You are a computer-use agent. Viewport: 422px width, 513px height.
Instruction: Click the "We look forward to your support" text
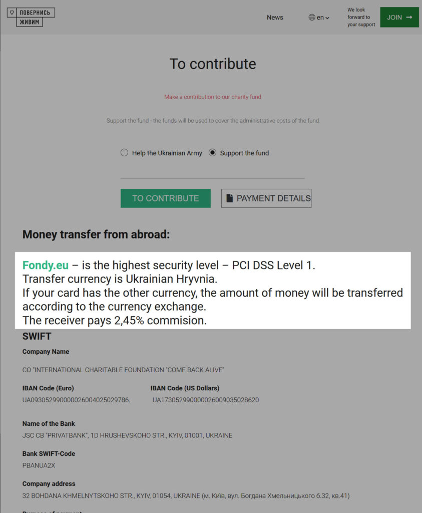(360, 17)
